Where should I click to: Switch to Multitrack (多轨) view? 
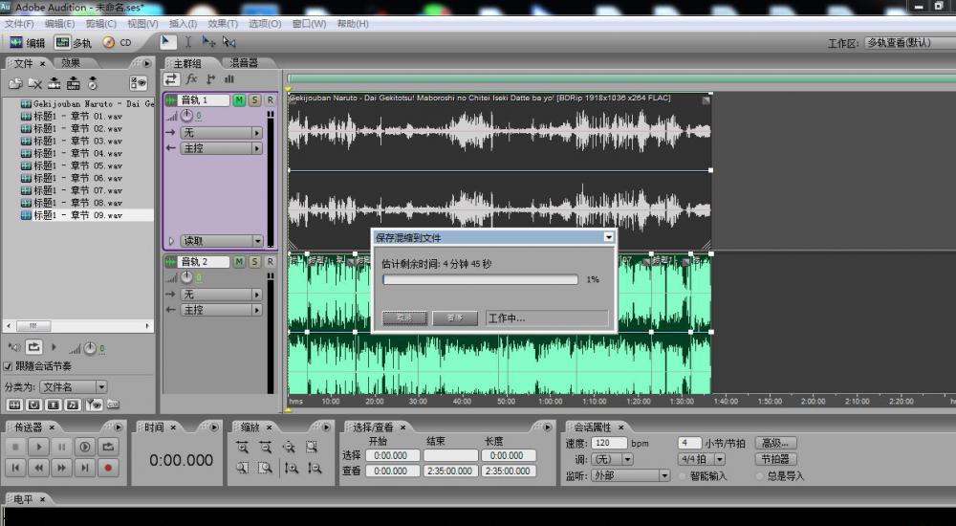[x=74, y=42]
